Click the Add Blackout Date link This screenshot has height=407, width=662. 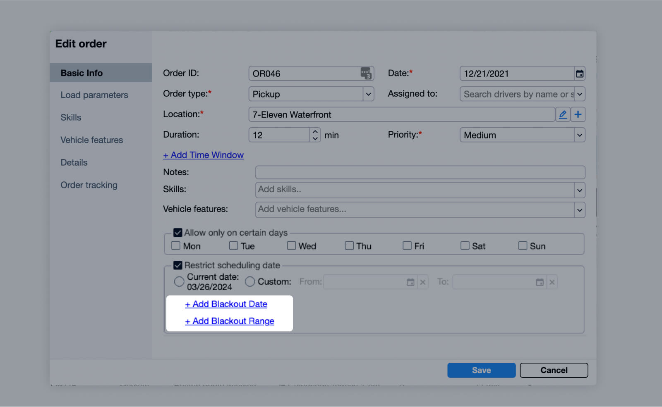(226, 304)
